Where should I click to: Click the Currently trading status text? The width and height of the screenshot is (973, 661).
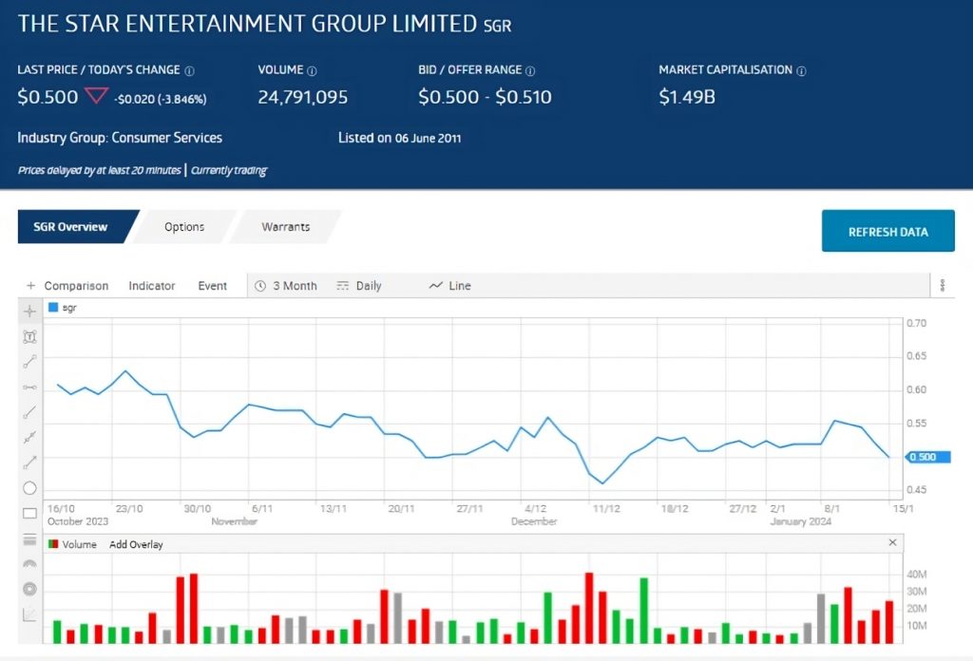click(x=229, y=171)
